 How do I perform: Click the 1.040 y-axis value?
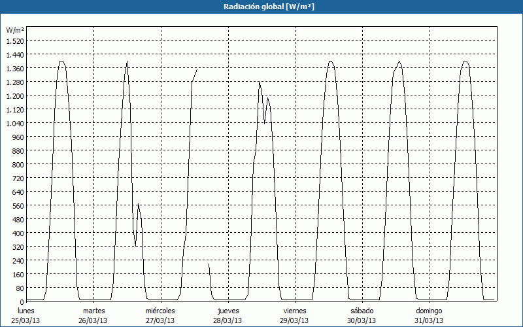[15, 123]
